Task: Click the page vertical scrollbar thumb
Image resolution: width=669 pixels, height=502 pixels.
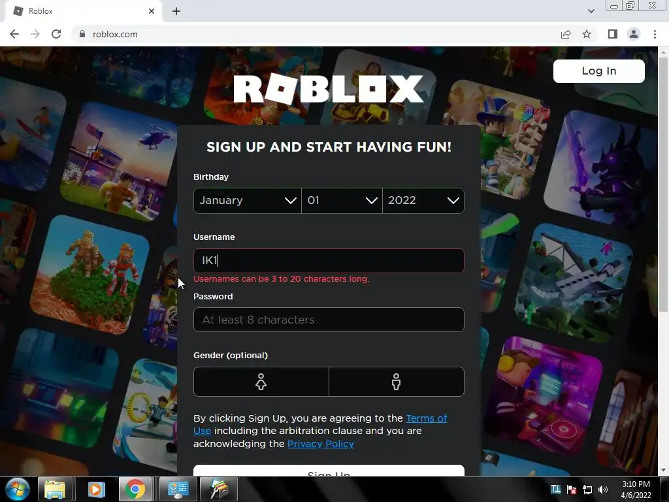Action: (x=663, y=184)
